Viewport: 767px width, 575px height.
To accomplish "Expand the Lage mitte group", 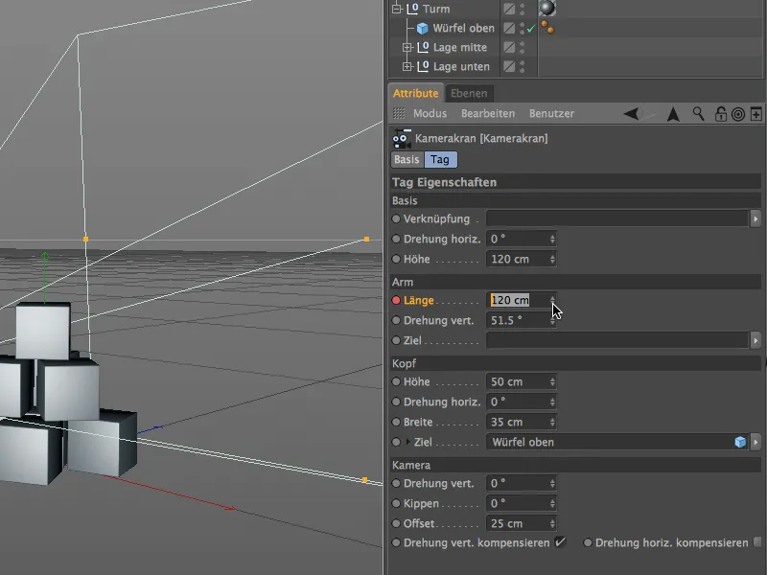I will (x=407, y=47).
